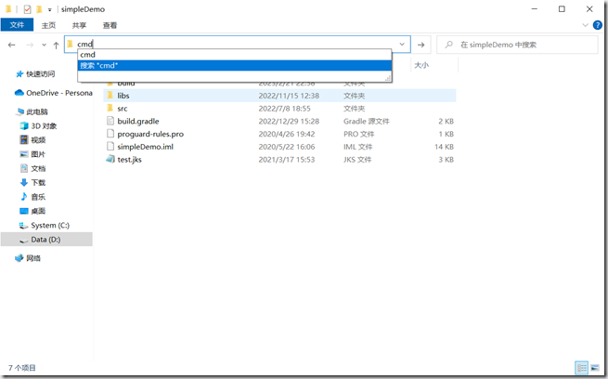Click the Back navigation arrow
This screenshot has width=608, height=379.
click(x=11, y=45)
